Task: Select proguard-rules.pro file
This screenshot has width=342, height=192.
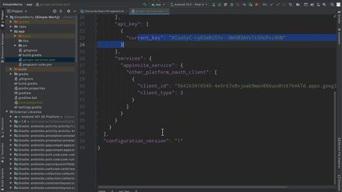Action: [x=35, y=65]
